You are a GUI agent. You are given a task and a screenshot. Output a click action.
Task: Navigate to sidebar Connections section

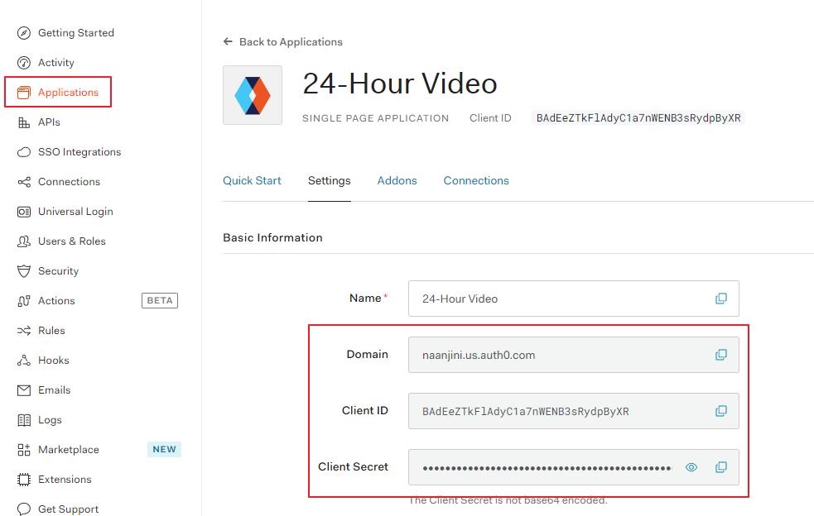tap(69, 182)
